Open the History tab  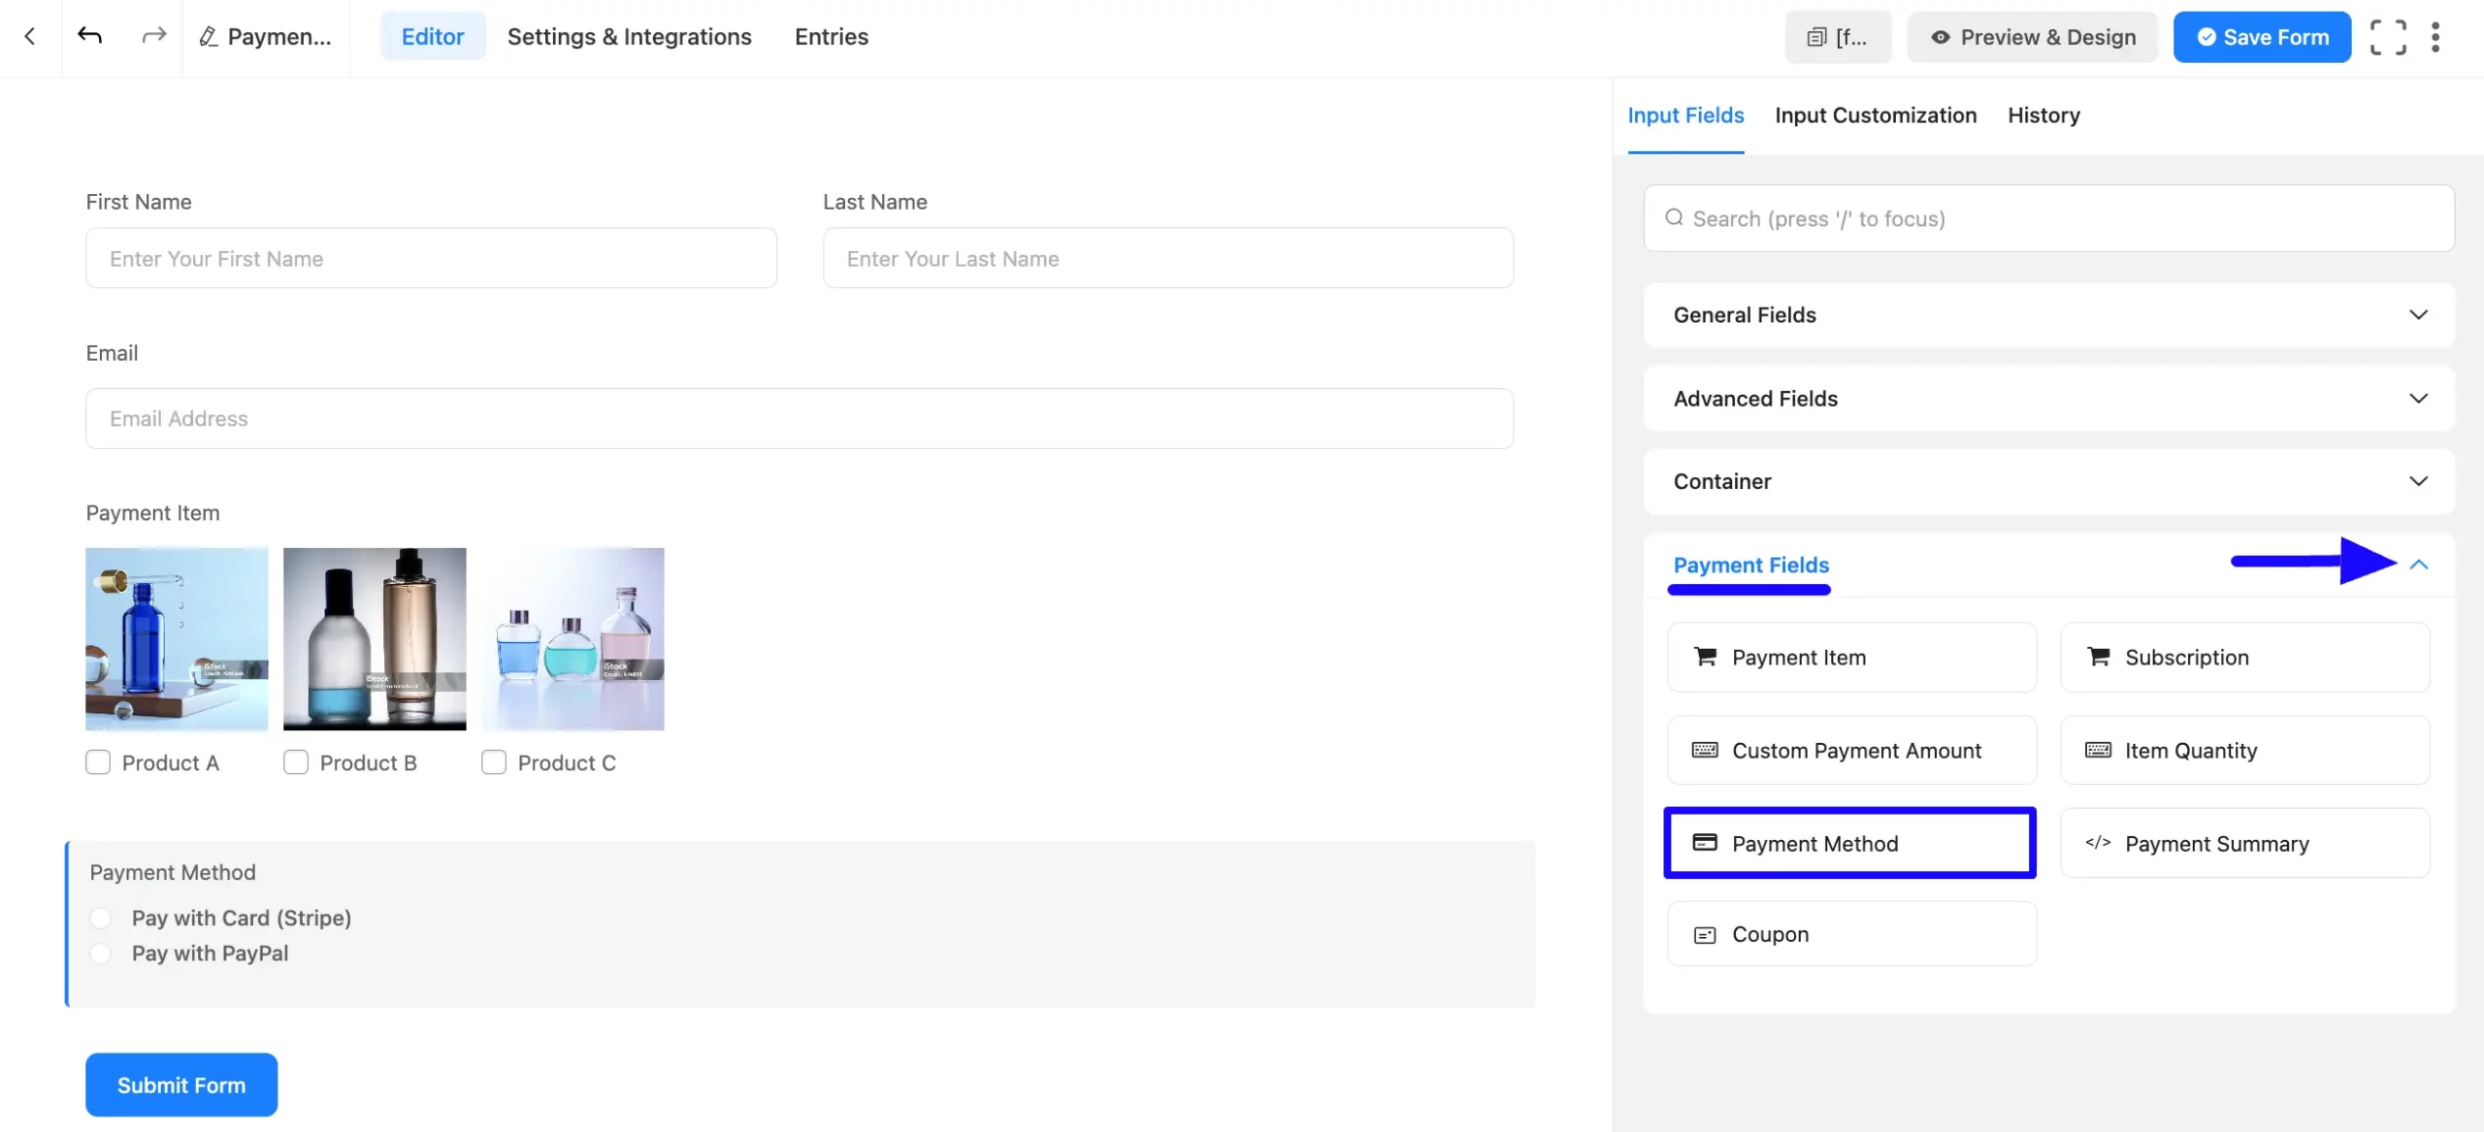2043,115
